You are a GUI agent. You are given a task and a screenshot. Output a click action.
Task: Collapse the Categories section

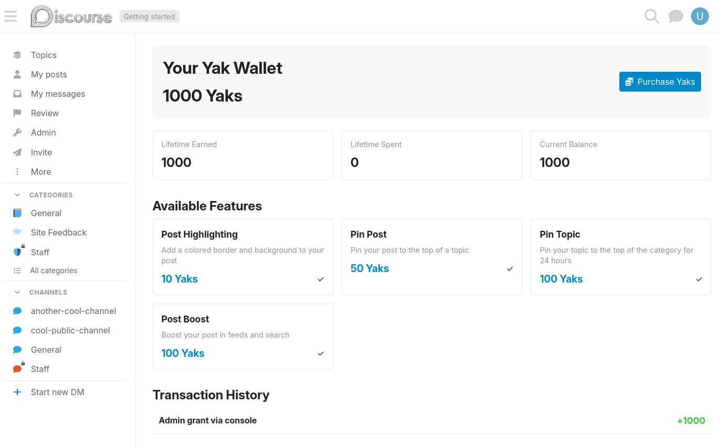click(16, 195)
